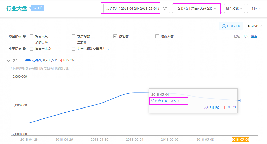Screen dimensions: 267x144
Task: Click the blue 访客数 legend marker
Action: click(x=28, y=60)
